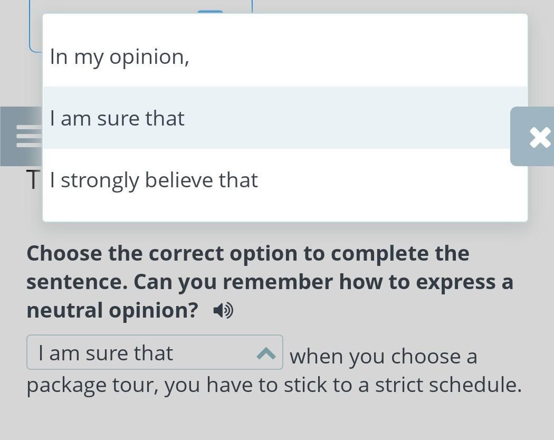Select the "In my opinion," option
This screenshot has height=440, width=554.
[x=120, y=57]
